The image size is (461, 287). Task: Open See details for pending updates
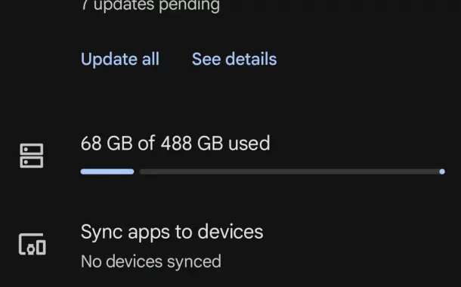(234, 59)
